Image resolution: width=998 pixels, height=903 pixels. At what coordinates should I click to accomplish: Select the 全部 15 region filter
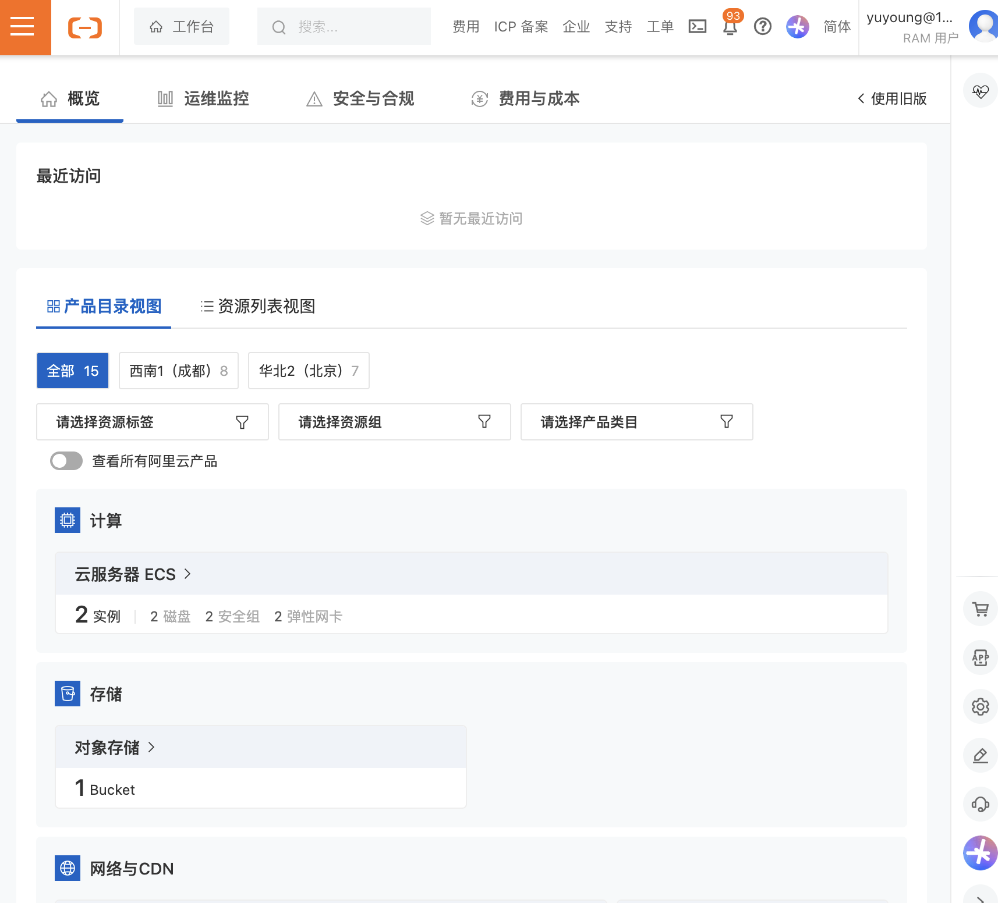tap(73, 371)
